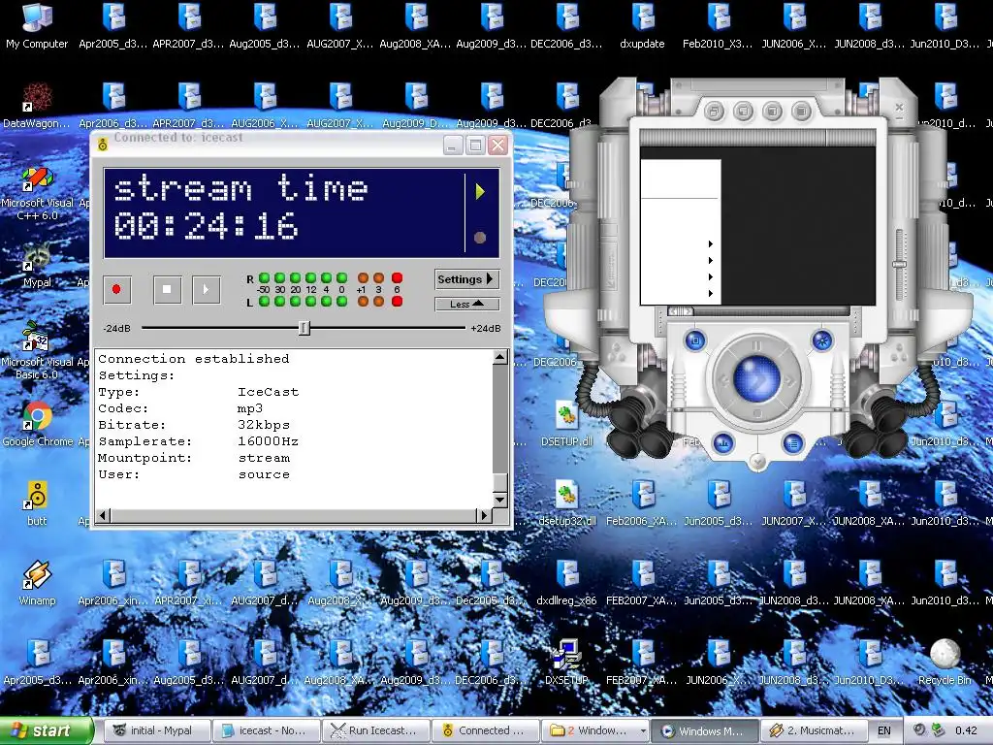Select the Feb2006_XA... cabinet file icon

click(642, 503)
